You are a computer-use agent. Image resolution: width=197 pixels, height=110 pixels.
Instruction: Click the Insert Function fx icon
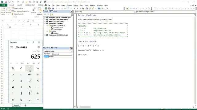point(28,21)
